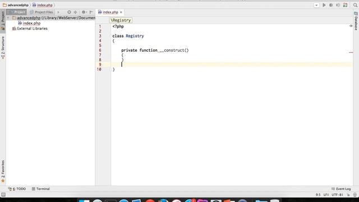The height and width of the screenshot is (202, 359).
Task: Click the red error stripe mark on the right
Action: [351, 52]
